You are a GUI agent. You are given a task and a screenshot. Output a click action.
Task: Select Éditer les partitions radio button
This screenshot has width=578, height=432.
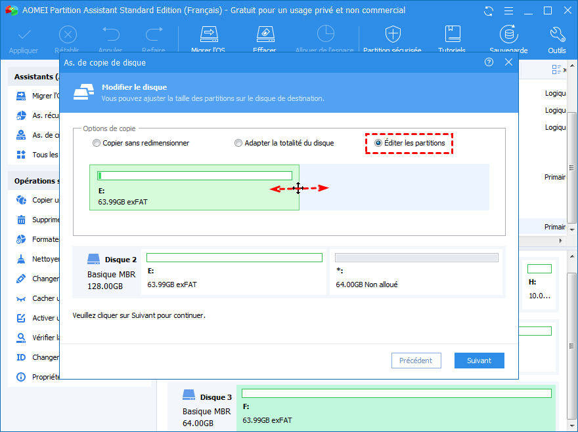click(x=378, y=143)
